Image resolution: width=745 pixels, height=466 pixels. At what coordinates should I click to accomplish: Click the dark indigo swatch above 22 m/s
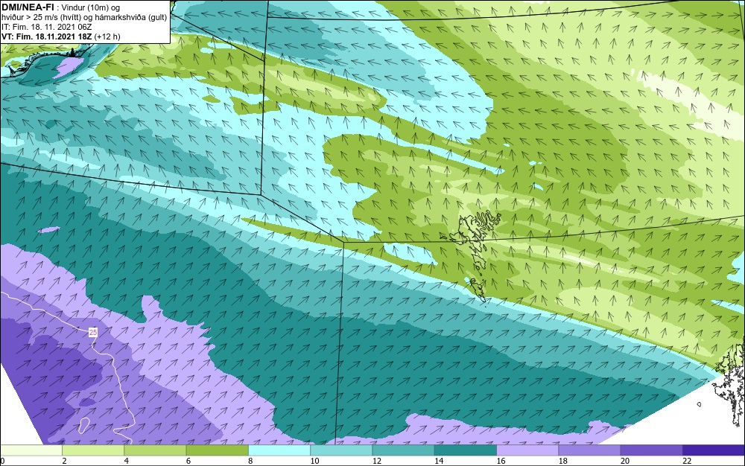[714, 450]
